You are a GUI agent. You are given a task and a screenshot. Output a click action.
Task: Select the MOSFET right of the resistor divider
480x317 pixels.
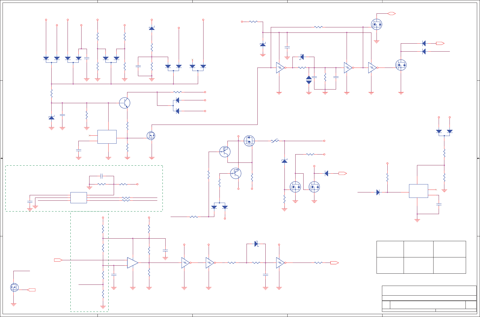(x=151, y=135)
